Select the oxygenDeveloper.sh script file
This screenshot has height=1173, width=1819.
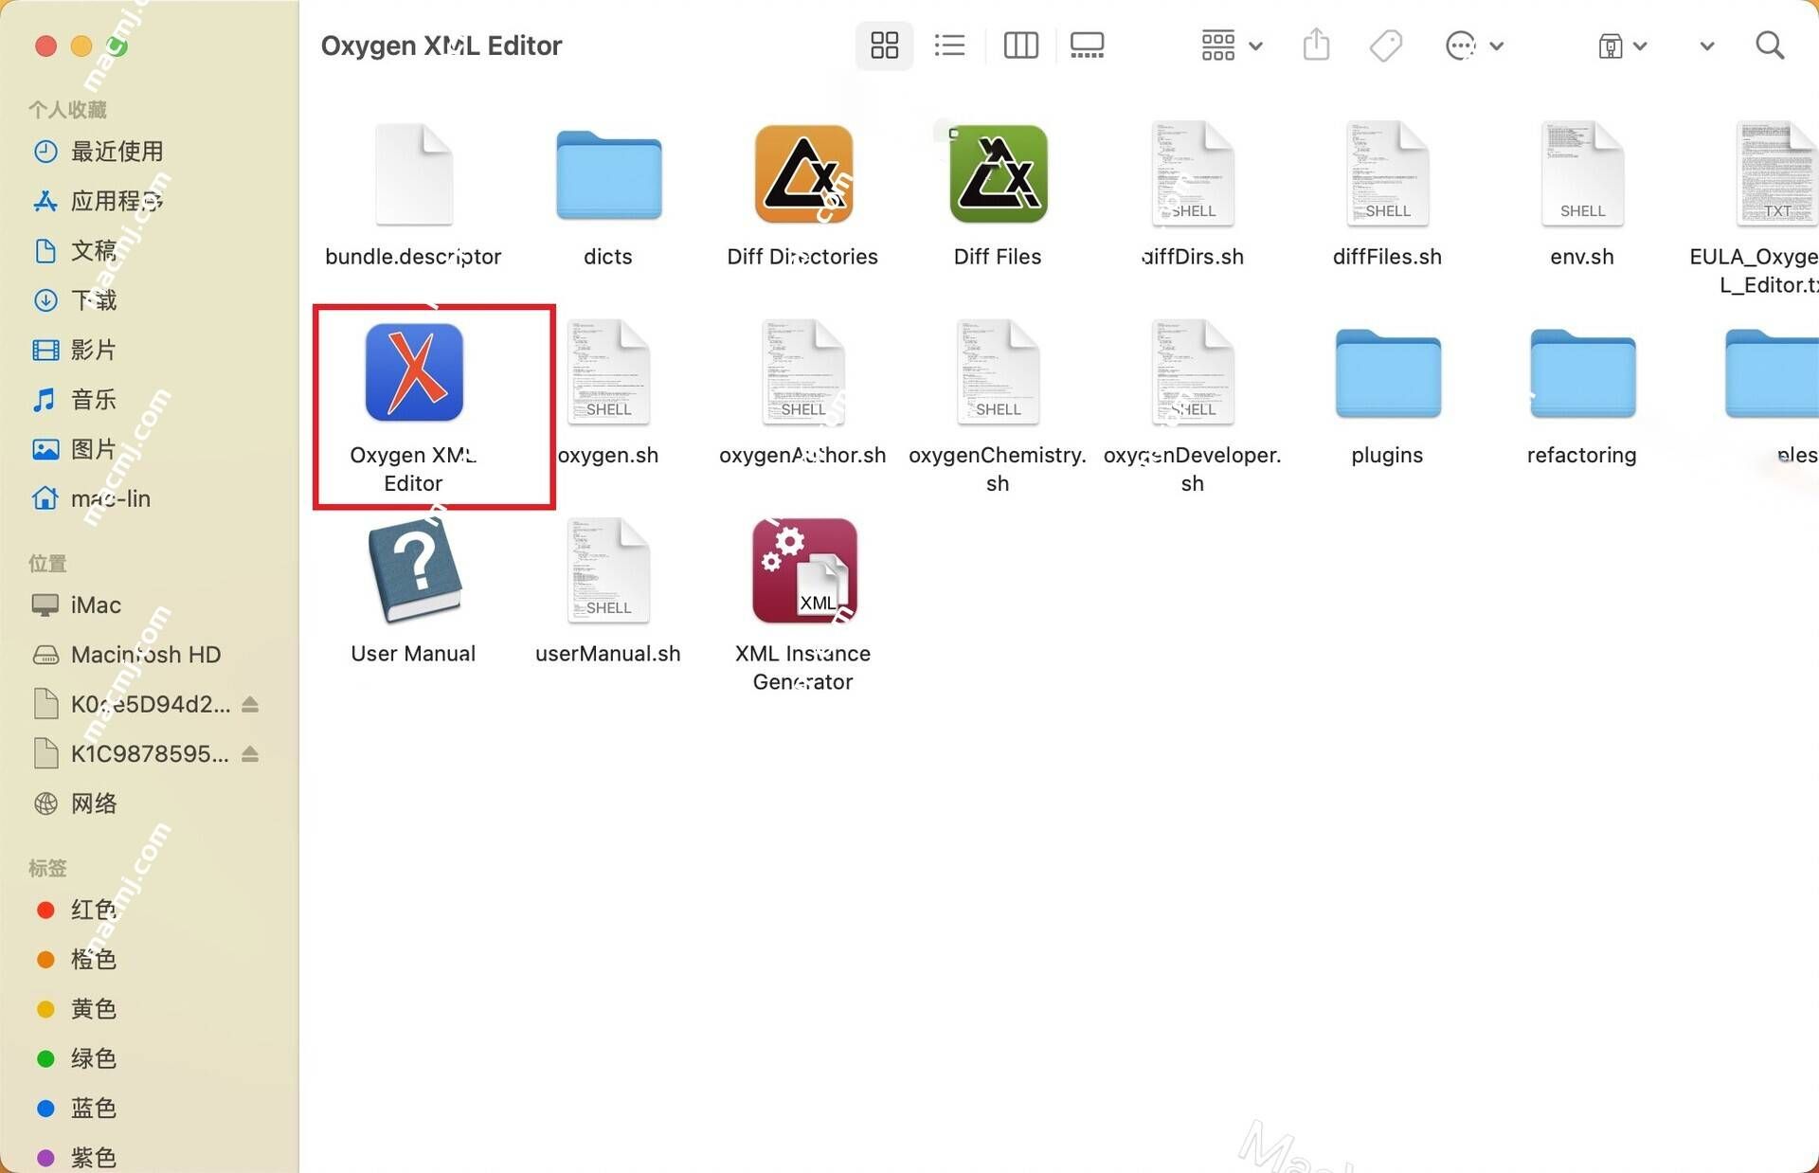(1193, 372)
